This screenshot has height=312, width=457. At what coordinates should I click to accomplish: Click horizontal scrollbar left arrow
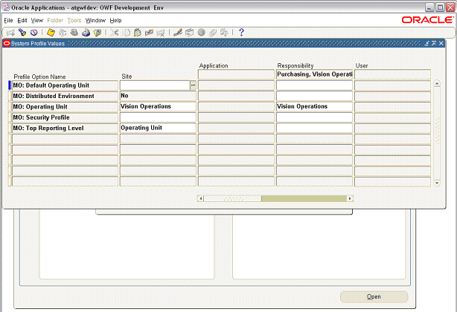[x=200, y=198]
